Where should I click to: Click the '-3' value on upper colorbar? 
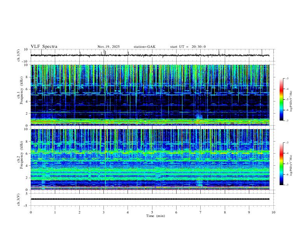pyautogui.click(x=287, y=78)
